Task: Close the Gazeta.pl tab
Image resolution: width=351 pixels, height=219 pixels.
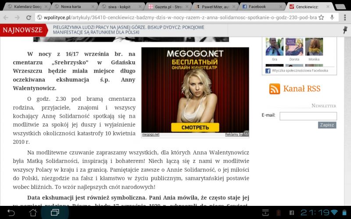Action: 187,7
